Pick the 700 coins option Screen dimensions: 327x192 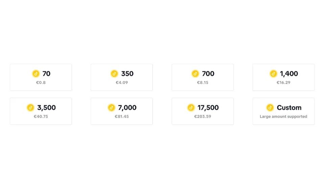click(x=203, y=77)
